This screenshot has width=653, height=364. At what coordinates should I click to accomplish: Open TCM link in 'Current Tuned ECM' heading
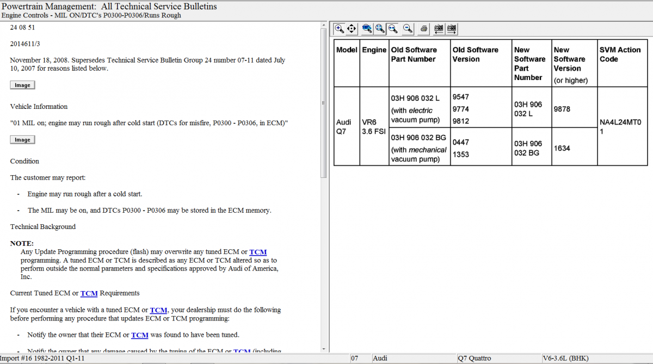coord(89,293)
